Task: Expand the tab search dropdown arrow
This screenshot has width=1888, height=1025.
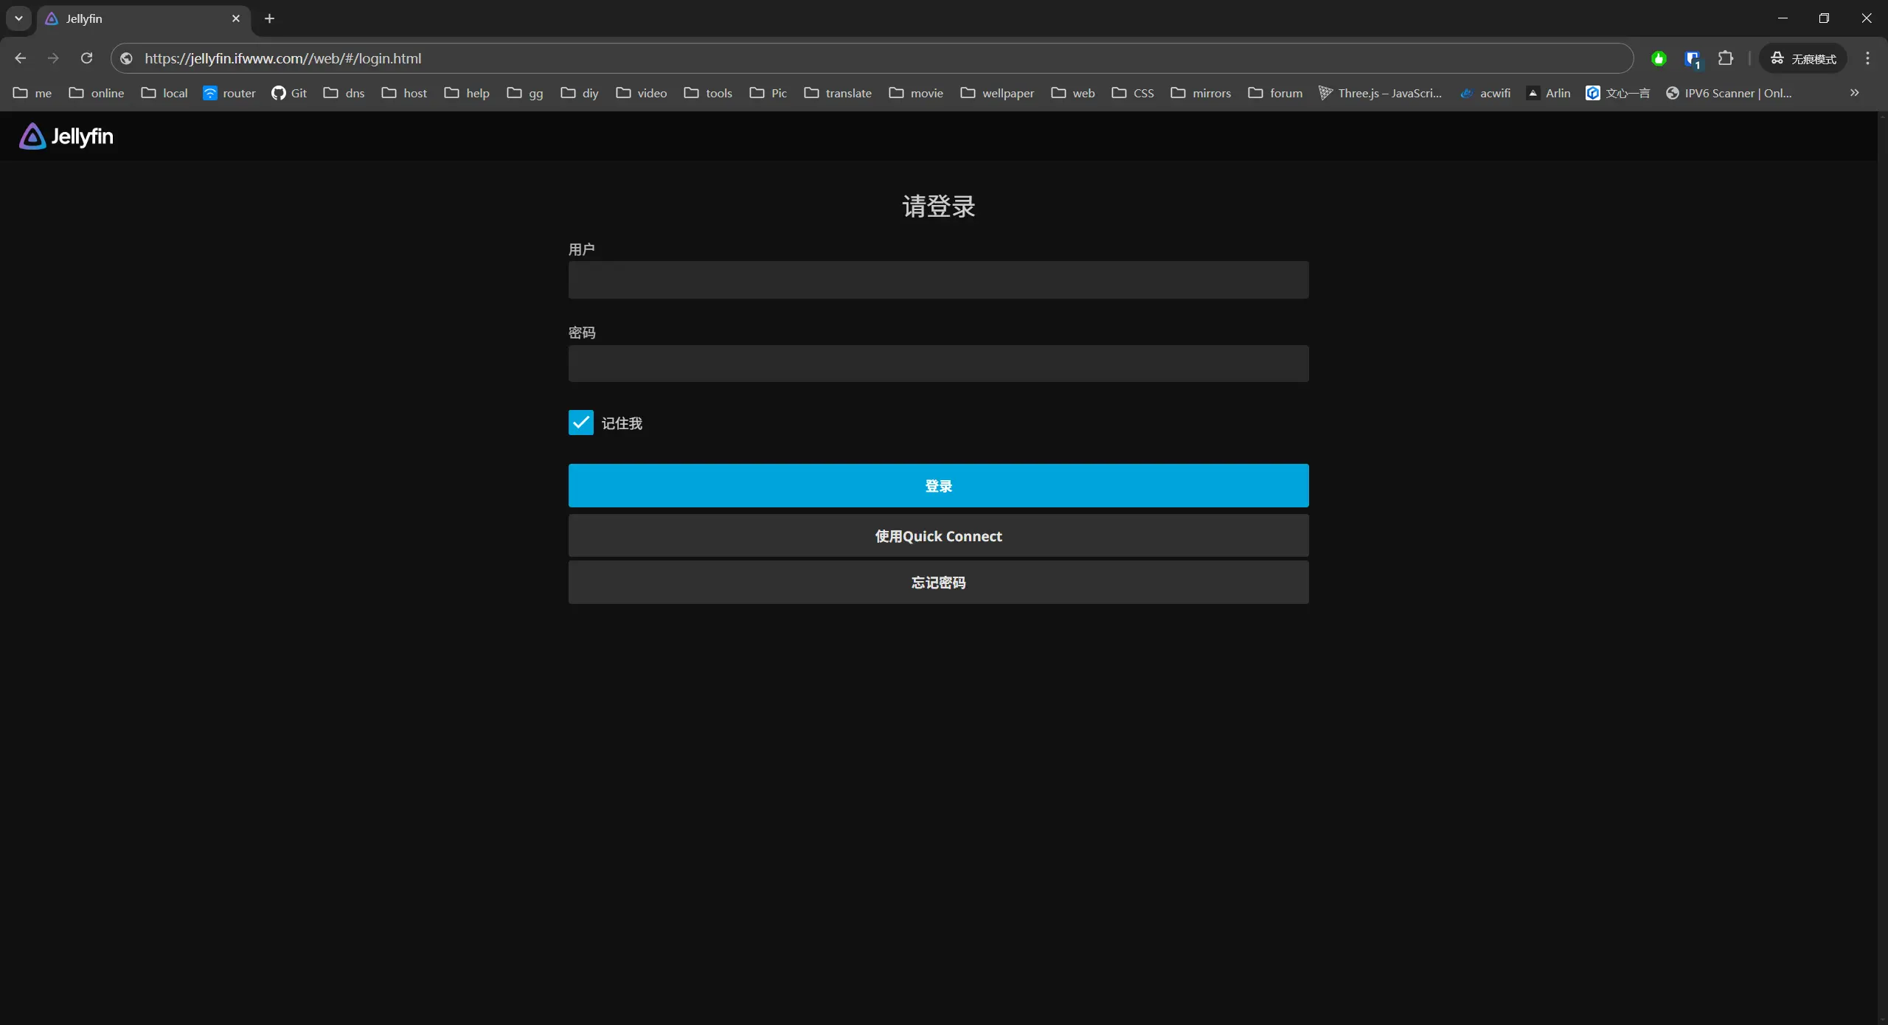Action: [x=18, y=18]
